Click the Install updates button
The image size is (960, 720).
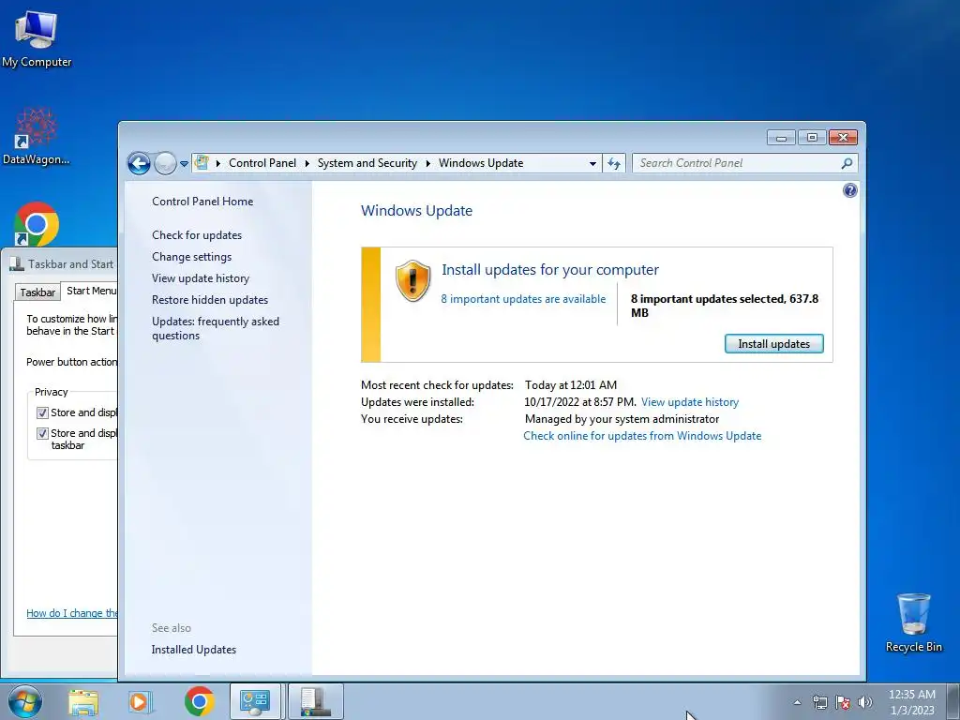tap(773, 344)
